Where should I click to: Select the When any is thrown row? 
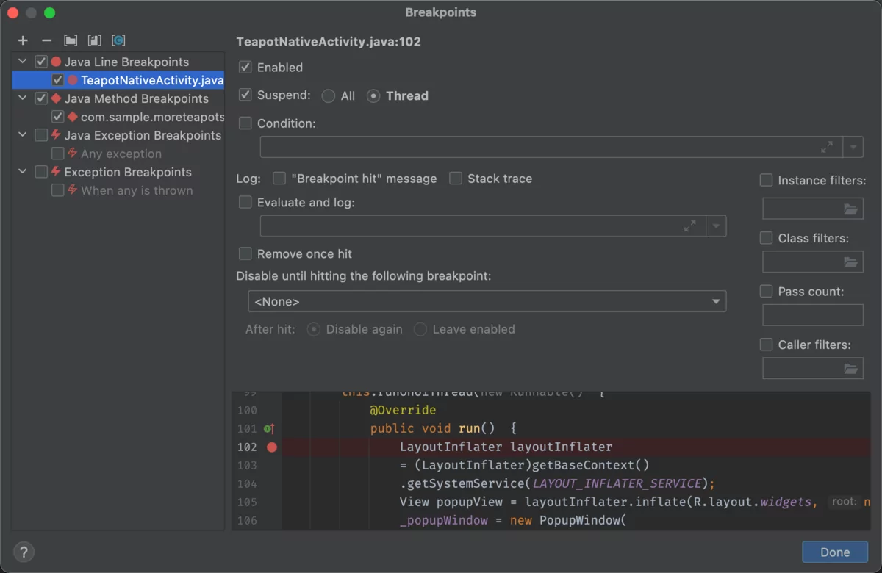(x=118, y=190)
